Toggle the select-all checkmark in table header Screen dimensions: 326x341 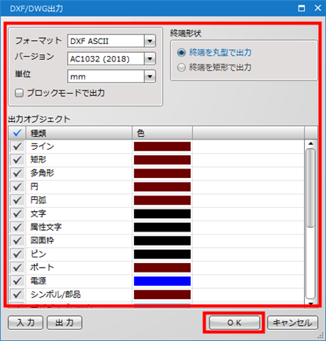click(17, 133)
